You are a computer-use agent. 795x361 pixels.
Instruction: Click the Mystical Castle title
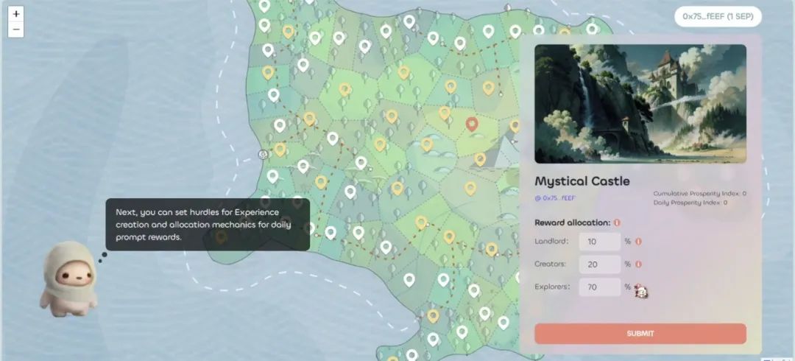click(x=582, y=181)
